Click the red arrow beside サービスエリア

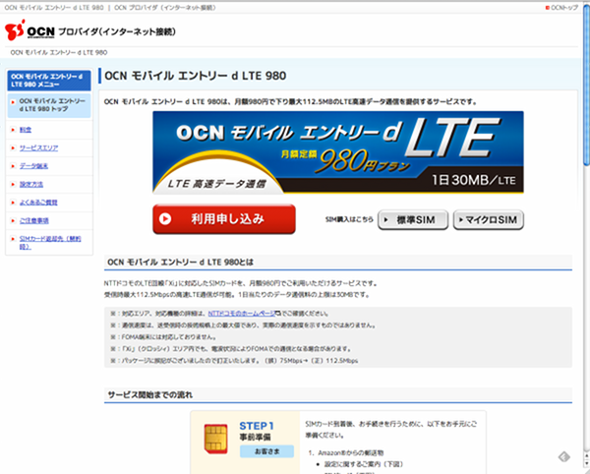[x=13, y=148]
